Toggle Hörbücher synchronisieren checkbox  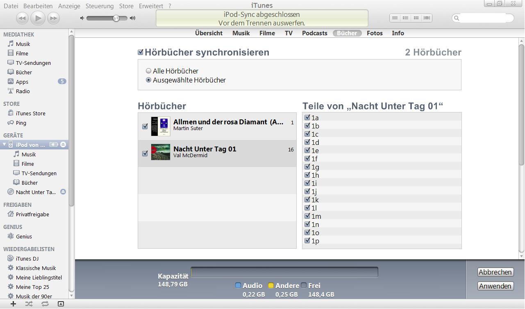pyautogui.click(x=141, y=52)
